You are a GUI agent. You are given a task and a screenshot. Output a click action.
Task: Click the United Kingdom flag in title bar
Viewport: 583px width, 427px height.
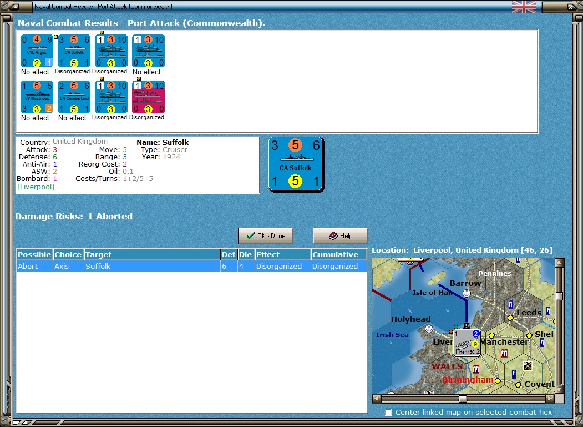tap(524, 7)
